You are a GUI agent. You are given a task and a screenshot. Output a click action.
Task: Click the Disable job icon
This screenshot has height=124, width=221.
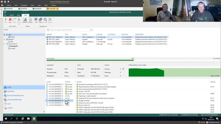45,20
